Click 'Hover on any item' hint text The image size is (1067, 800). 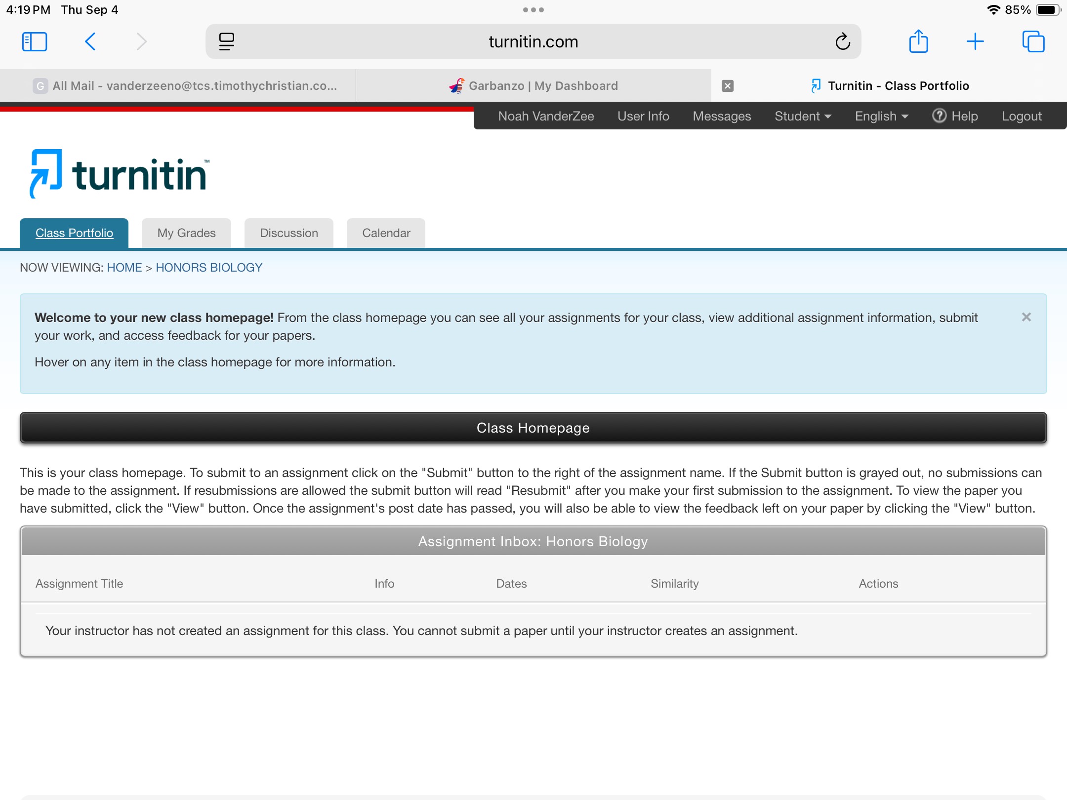point(215,362)
